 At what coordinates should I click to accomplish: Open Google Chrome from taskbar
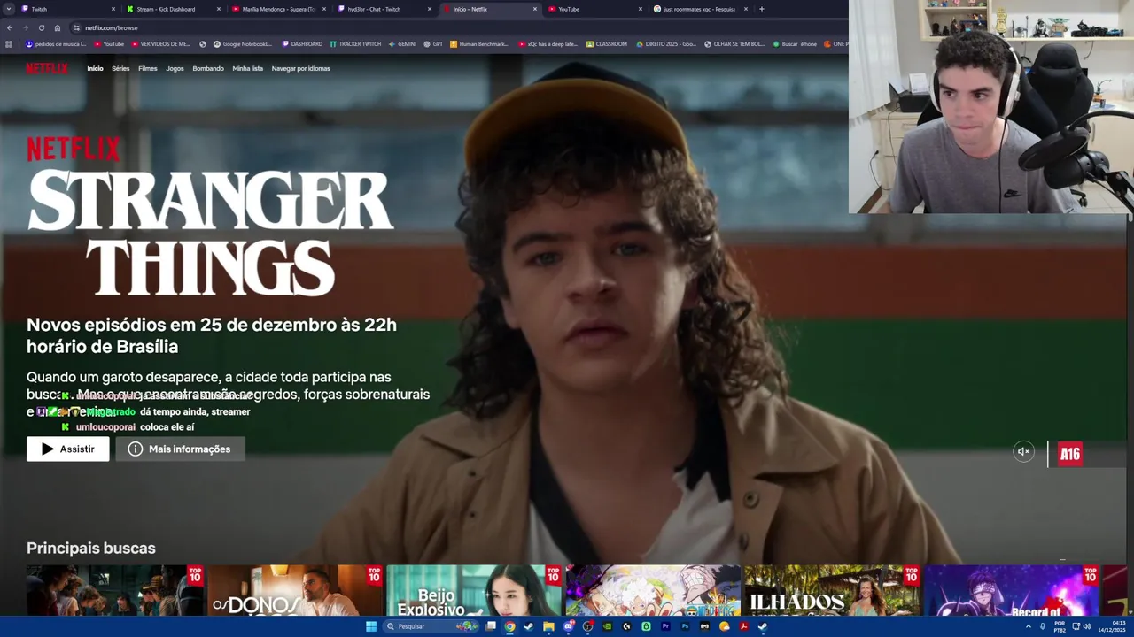click(x=509, y=626)
